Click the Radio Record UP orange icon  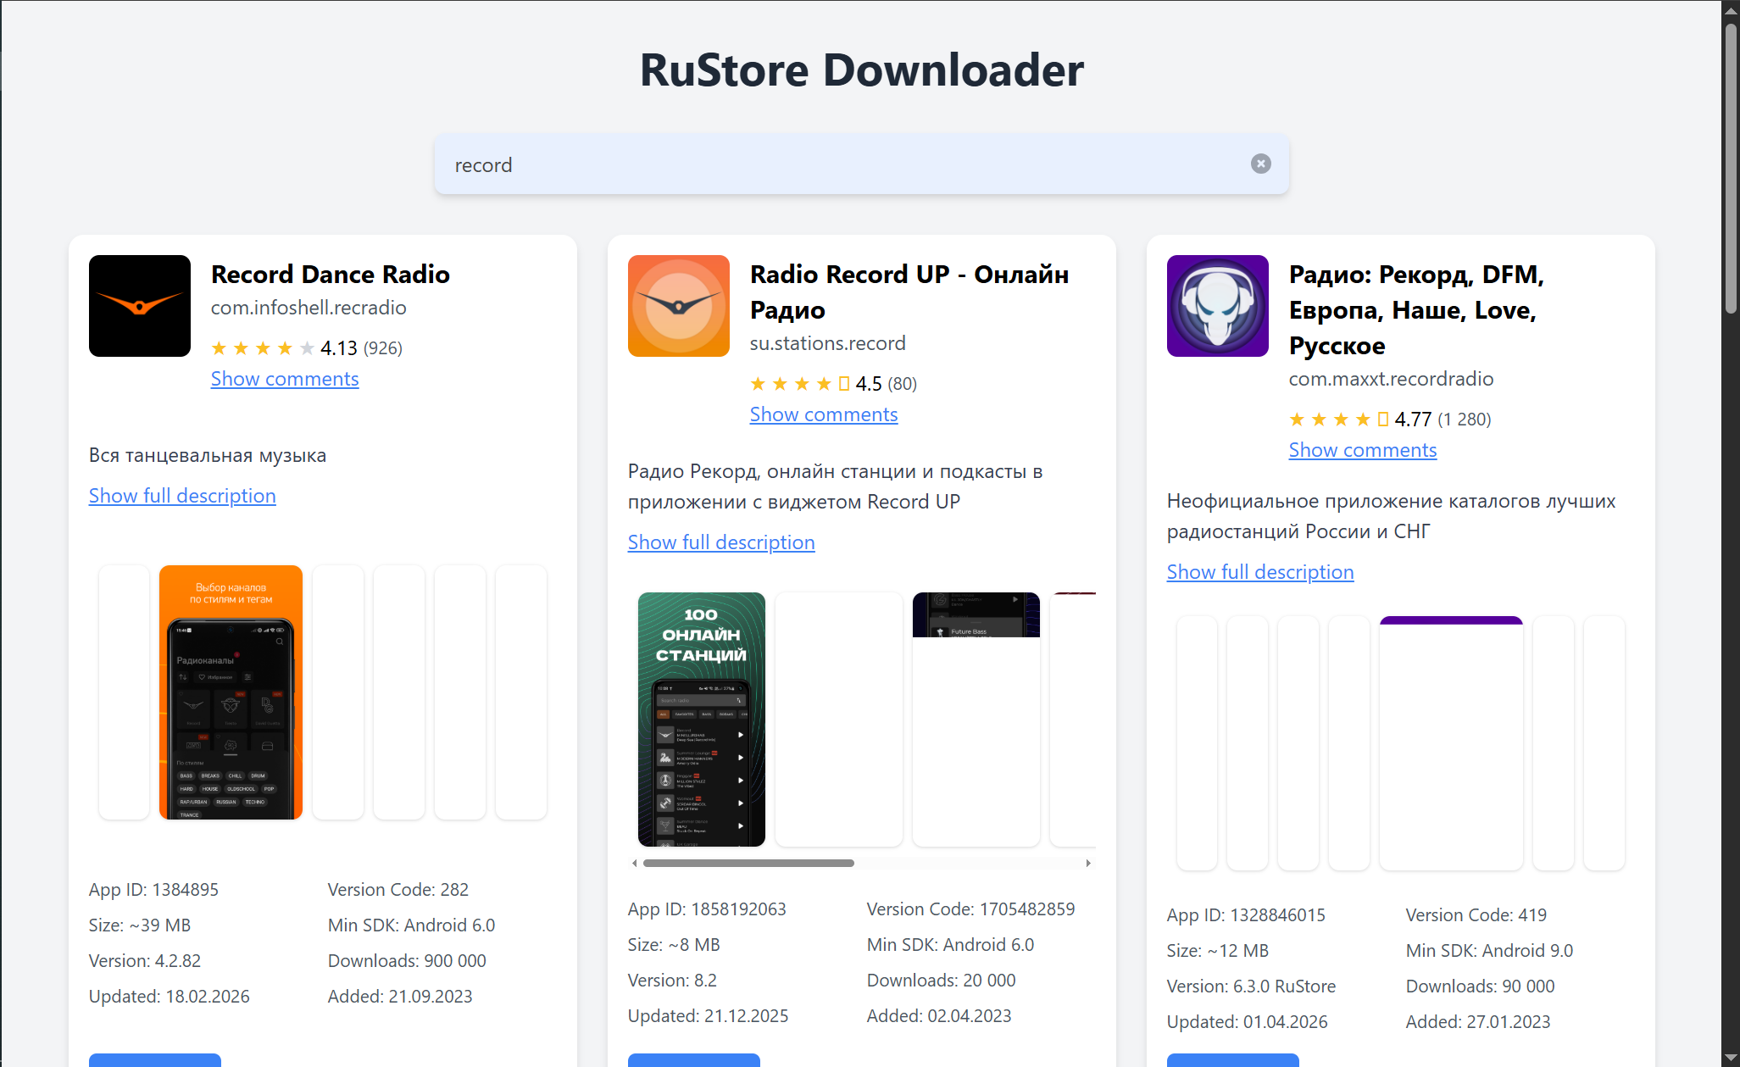(x=678, y=306)
